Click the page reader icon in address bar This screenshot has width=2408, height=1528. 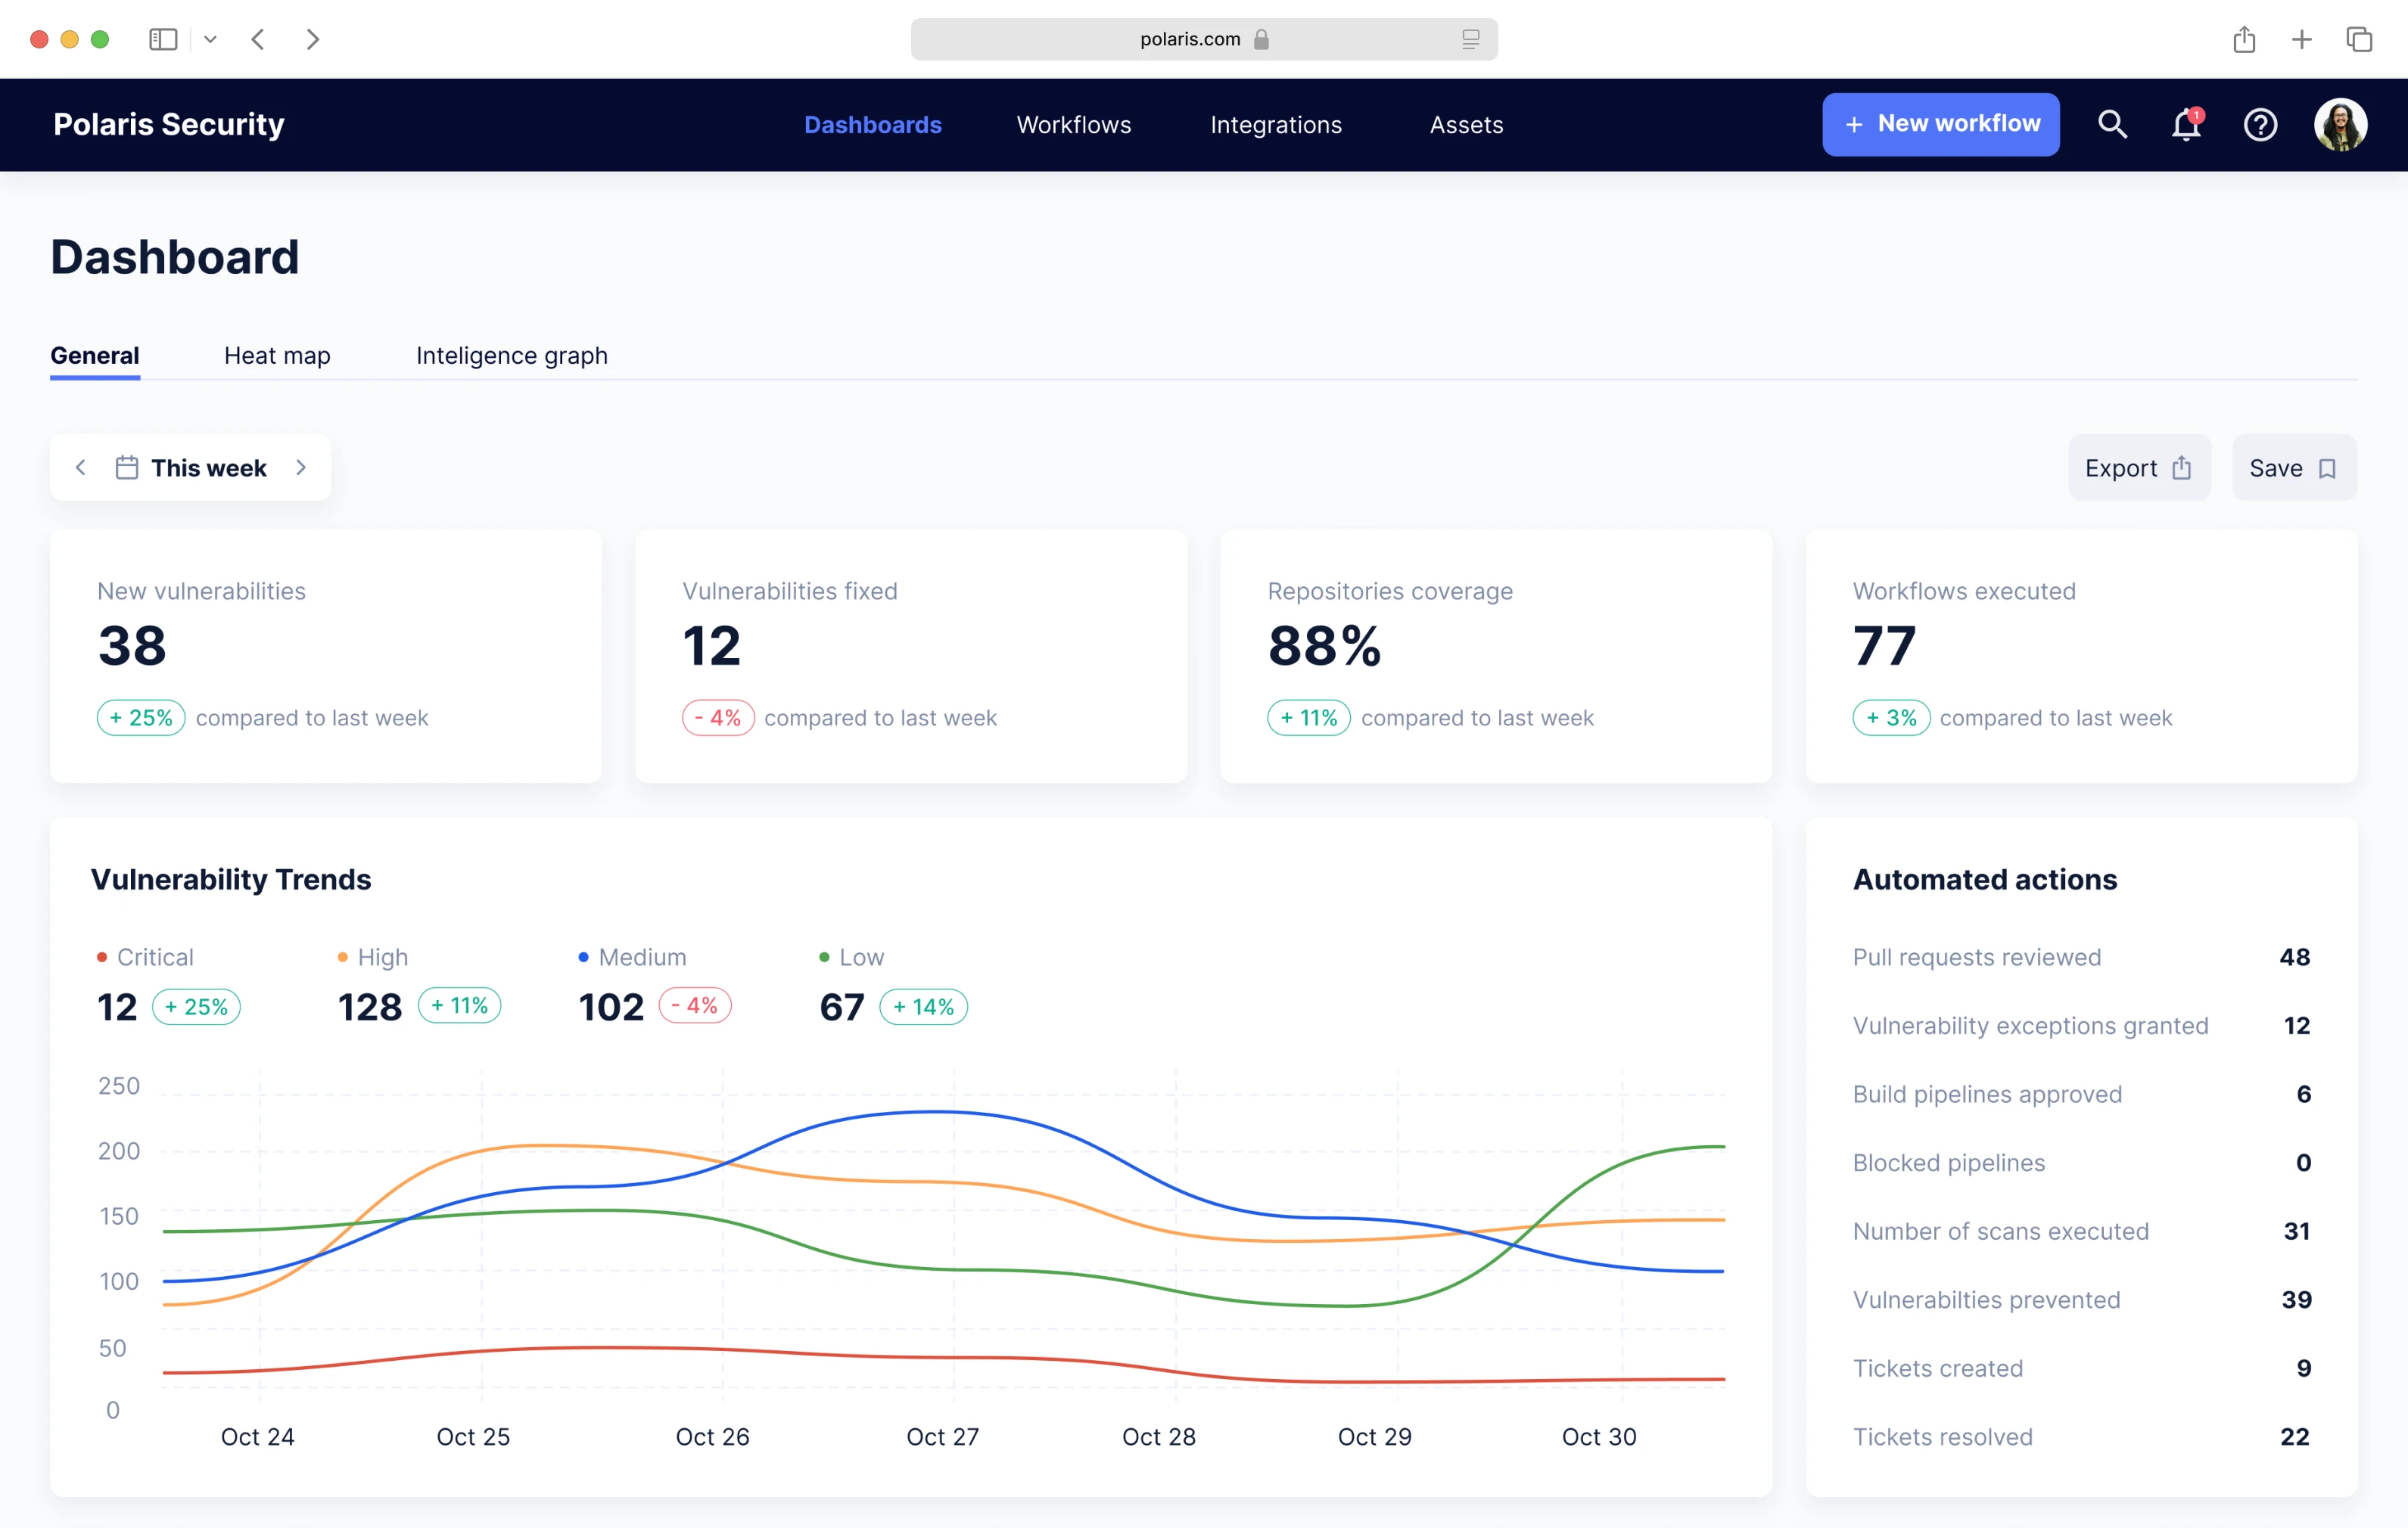tap(1470, 39)
